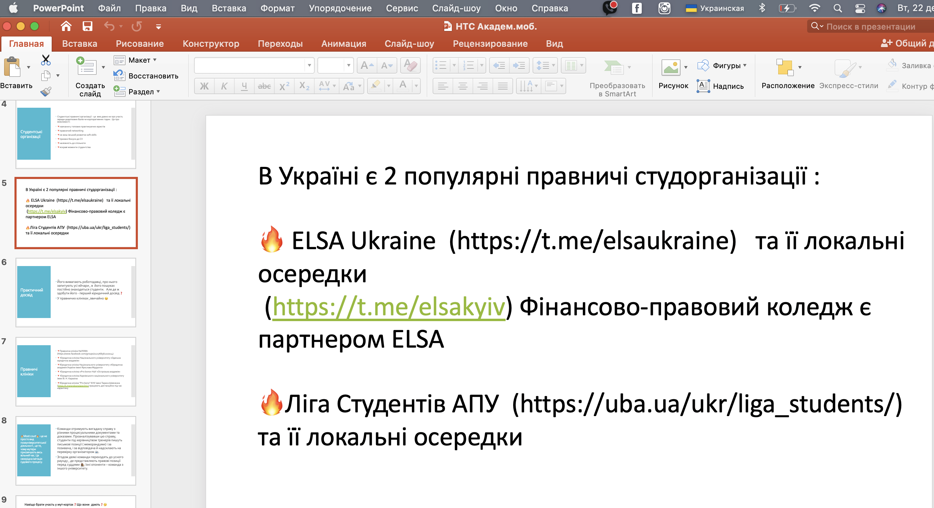
Task: Open the Рецензирование ribbon tab
Action: pos(490,44)
